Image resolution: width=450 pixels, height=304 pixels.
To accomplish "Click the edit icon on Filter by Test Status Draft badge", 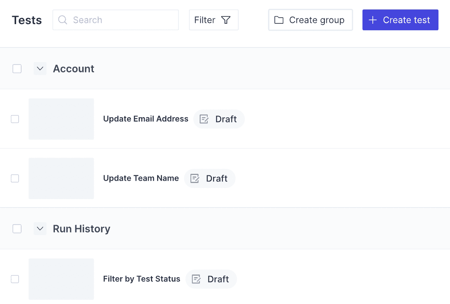I will click(x=196, y=279).
